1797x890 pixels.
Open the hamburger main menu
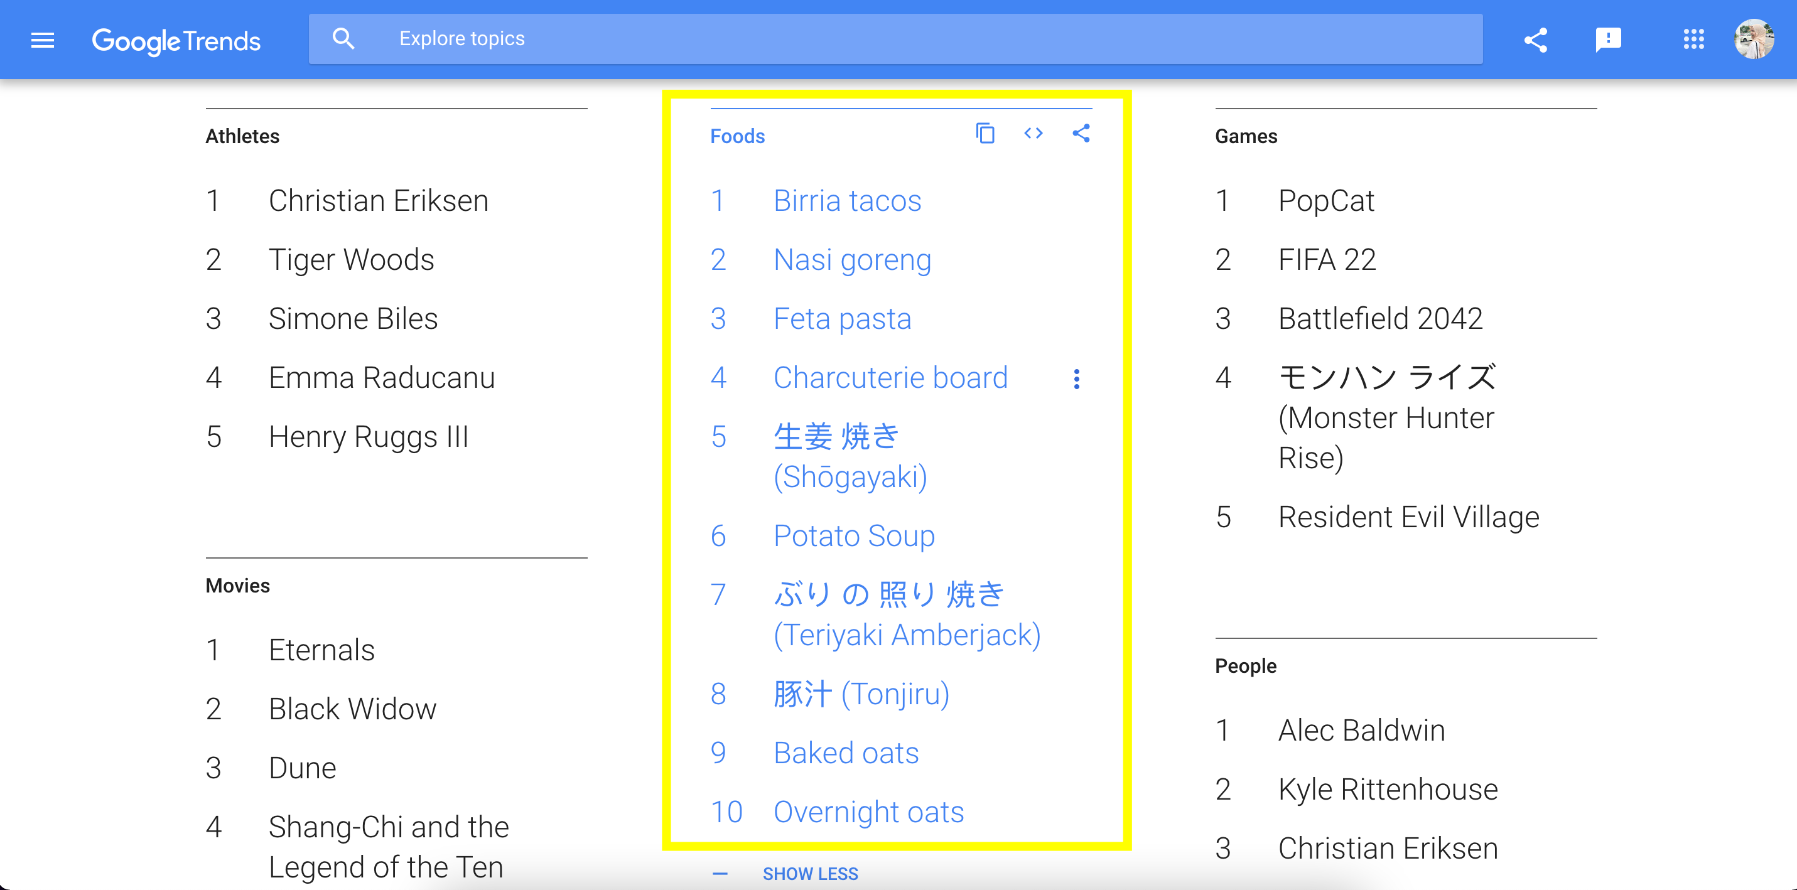(43, 40)
